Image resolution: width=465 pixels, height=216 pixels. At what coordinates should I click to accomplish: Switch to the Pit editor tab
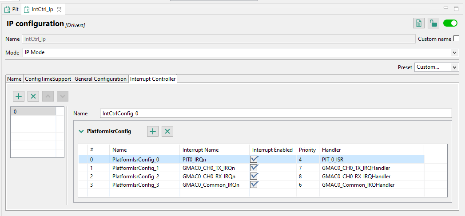click(x=12, y=9)
